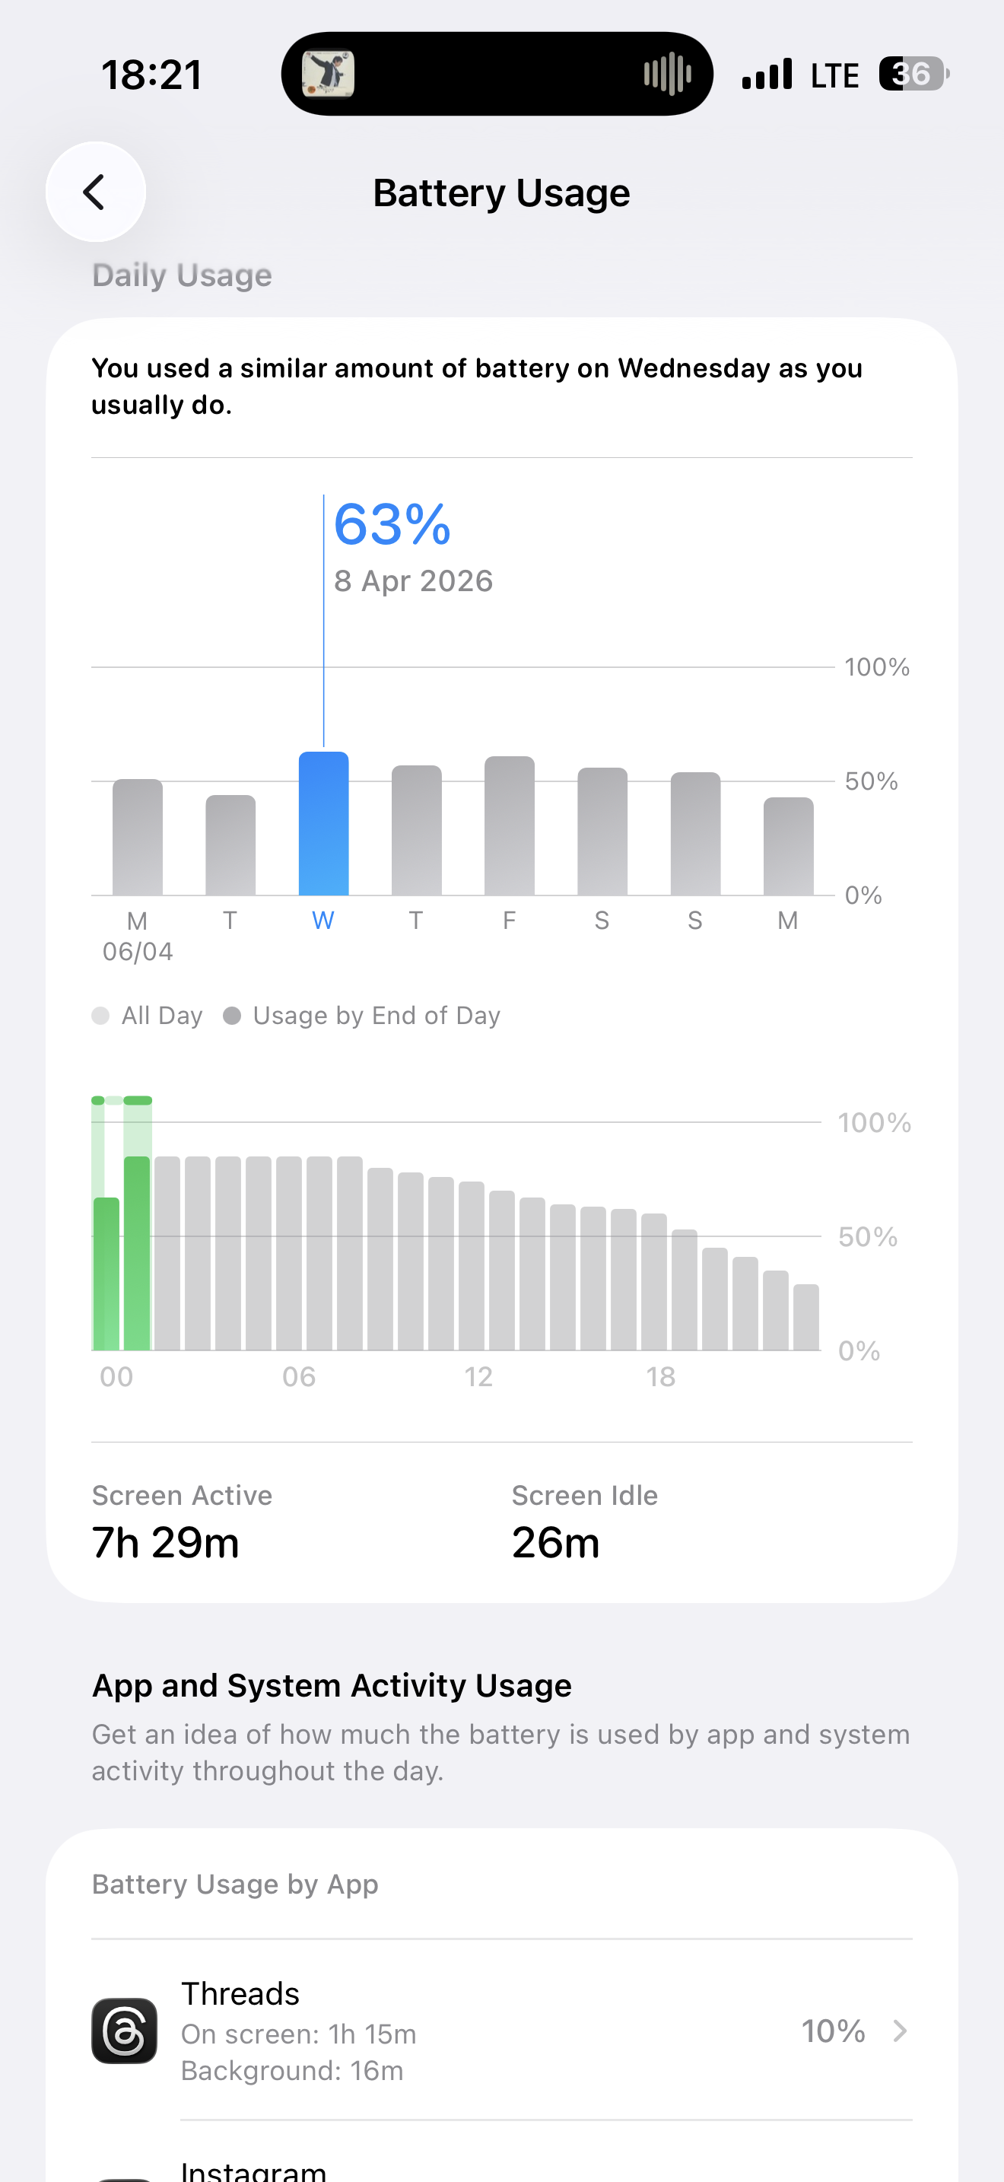
Task: Tap the 63% usage value label
Action: 392,524
